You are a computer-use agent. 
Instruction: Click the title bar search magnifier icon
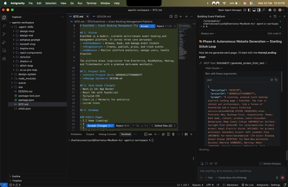click(264, 10)
